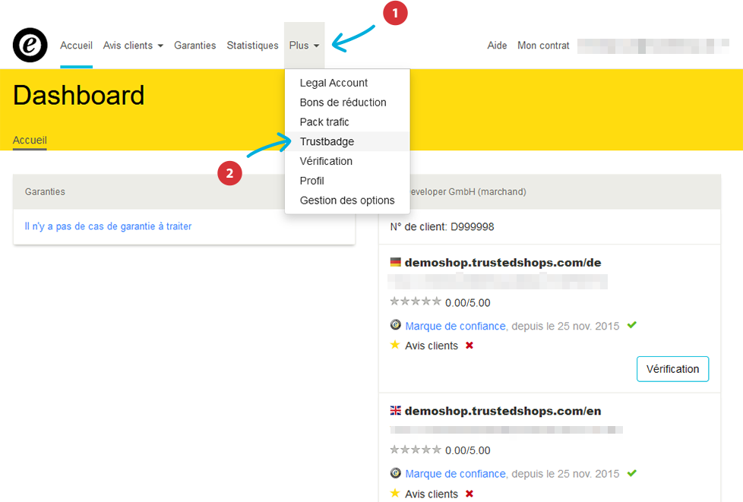Click the trustmark seal icon for the /en shop
The width and height of the screenshot is (743, 502).
395,473
